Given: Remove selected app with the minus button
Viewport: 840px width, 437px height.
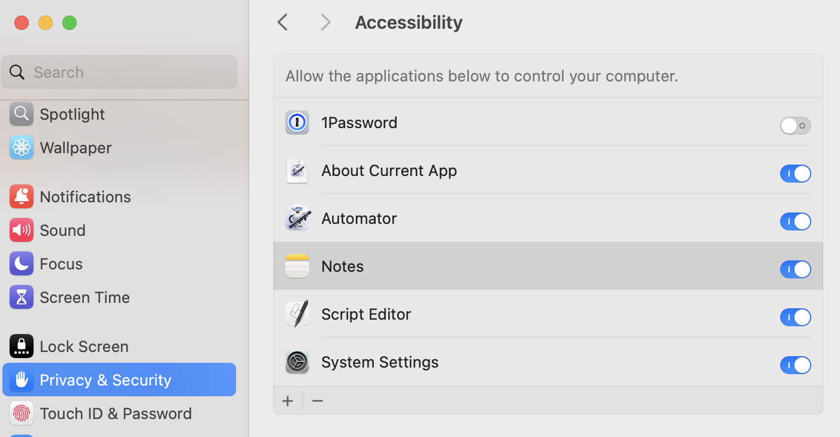Looking at the screenshot, I should pyautogui.click(x=318, y=401).
